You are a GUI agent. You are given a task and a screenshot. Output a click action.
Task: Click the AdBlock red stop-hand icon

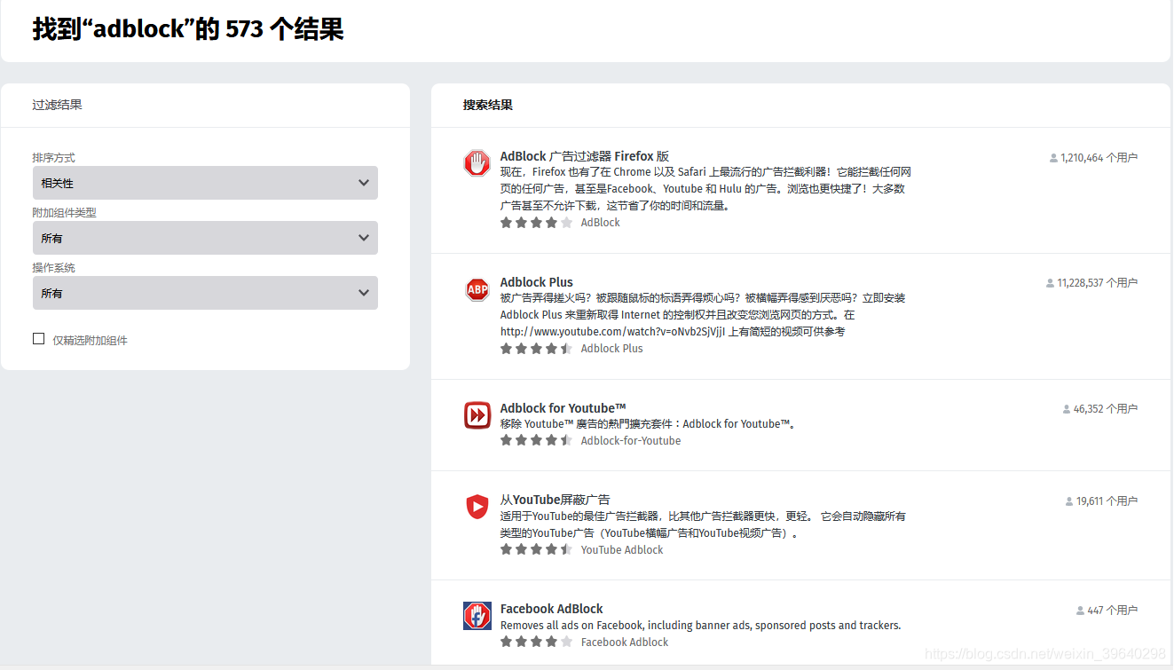(x=477, y=163)
